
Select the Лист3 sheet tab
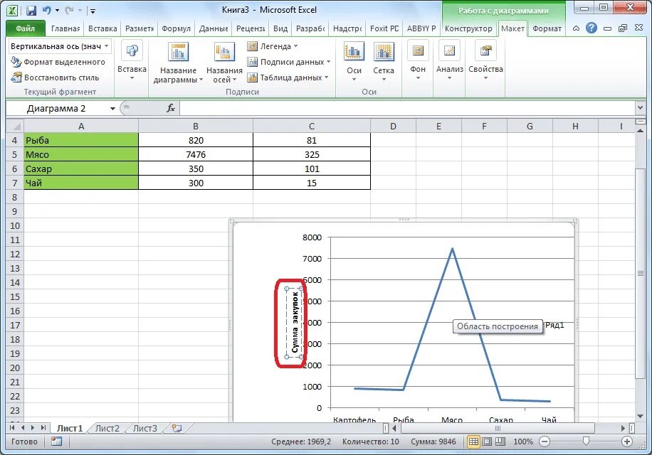(144, 429)
